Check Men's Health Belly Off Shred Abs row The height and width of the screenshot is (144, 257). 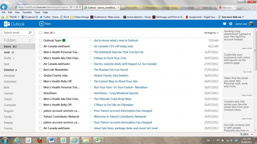coord(40,81)
